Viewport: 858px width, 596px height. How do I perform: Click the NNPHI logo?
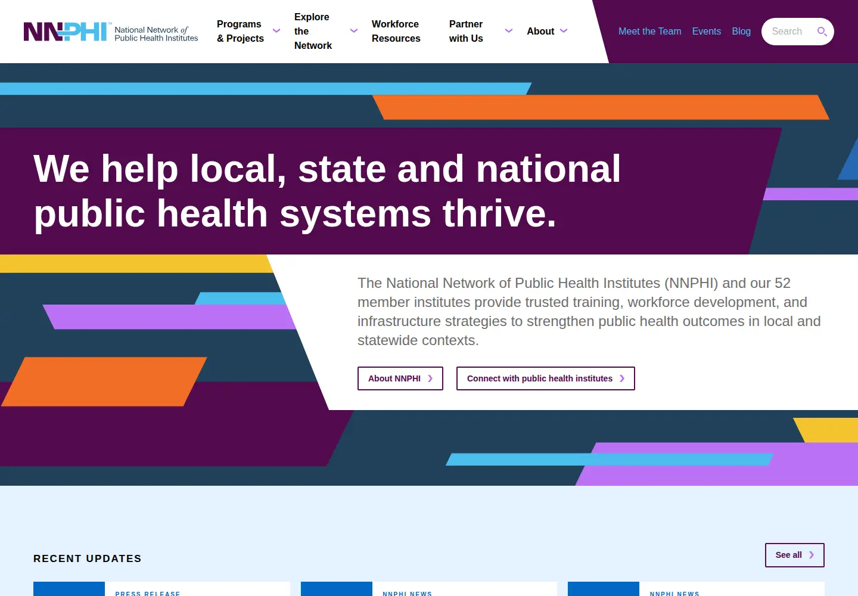(111, 32)
